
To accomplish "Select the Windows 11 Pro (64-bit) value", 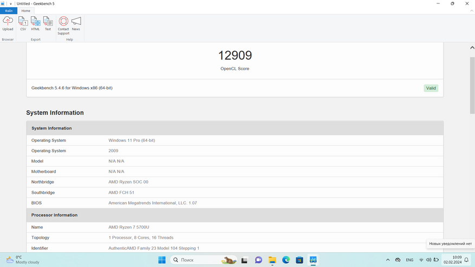I will pos(132,140).
